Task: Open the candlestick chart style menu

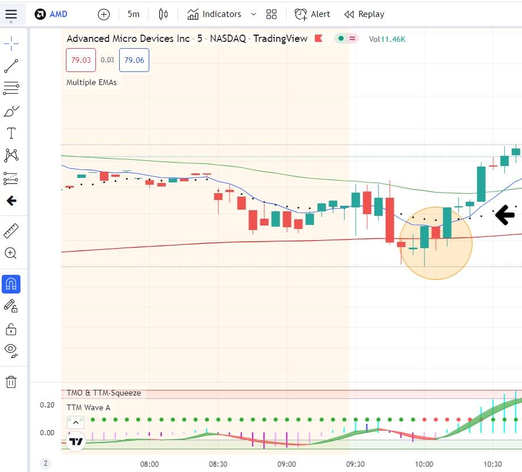Action: (x=163, y=14)
